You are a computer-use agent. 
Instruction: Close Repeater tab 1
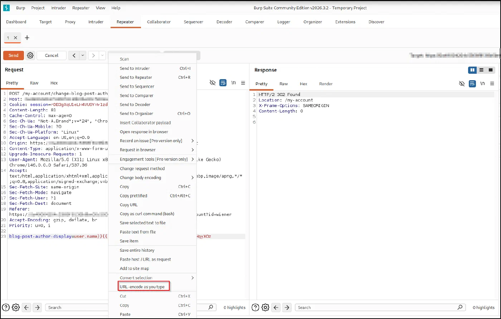(15, 38)
